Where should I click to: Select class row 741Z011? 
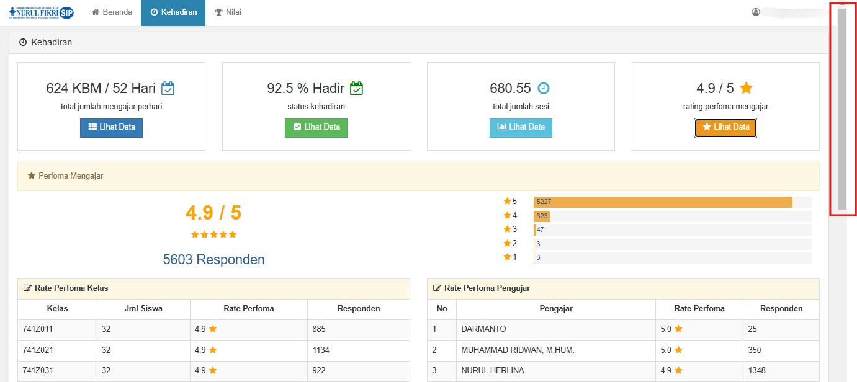(213, 329)
